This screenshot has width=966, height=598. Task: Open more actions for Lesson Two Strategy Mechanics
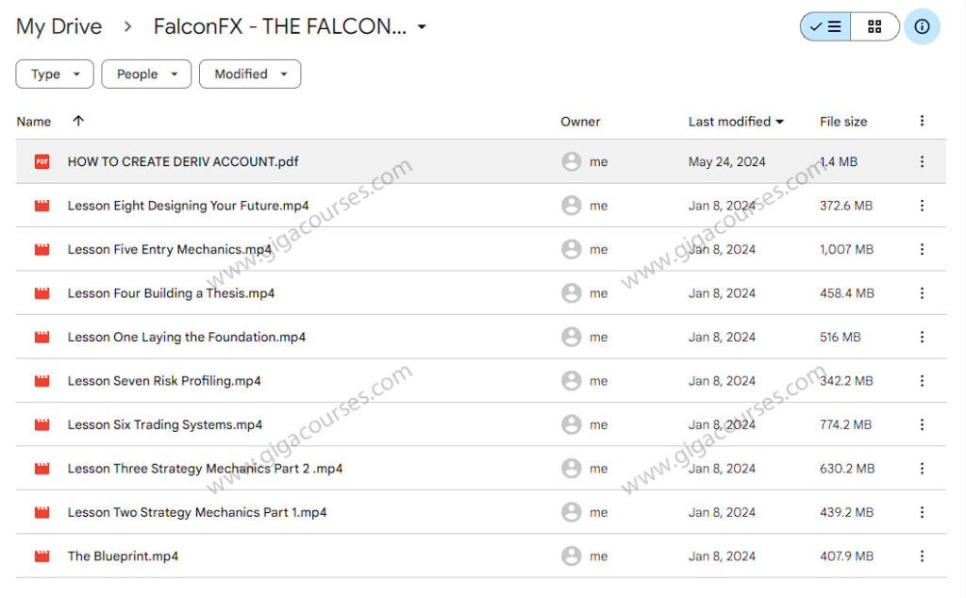coord(922,512)
